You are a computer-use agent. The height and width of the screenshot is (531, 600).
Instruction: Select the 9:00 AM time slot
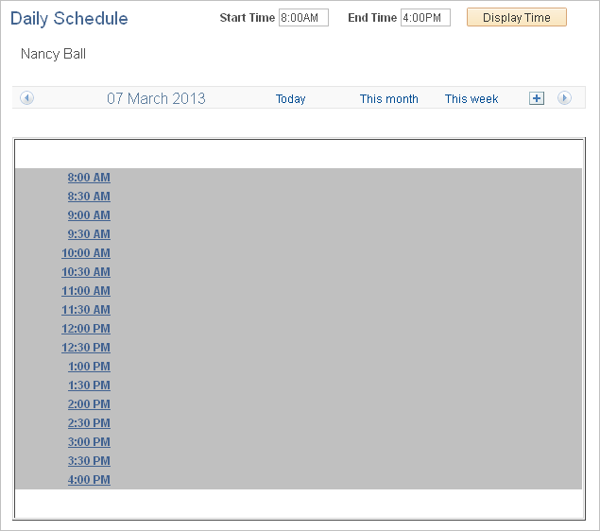point(89,215)
